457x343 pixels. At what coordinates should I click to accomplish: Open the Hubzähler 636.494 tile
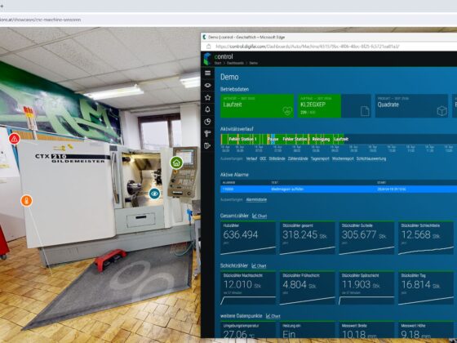[x=248, y=238]
